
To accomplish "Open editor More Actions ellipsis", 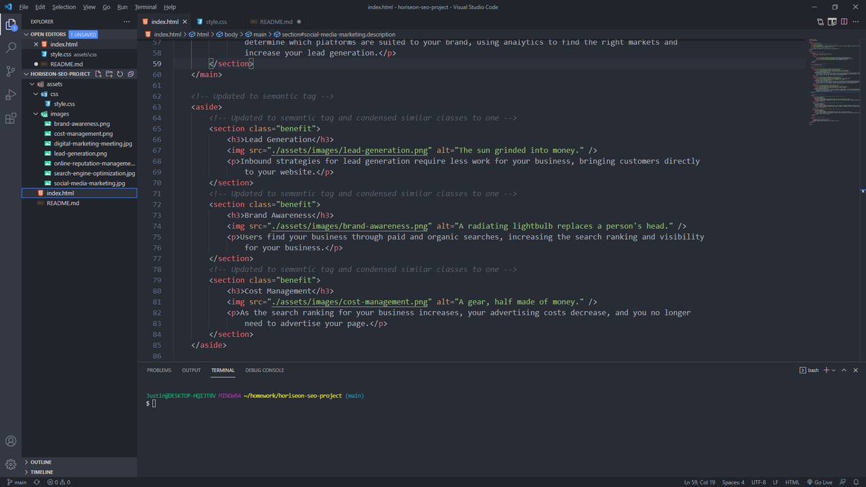I will point(855,22).
